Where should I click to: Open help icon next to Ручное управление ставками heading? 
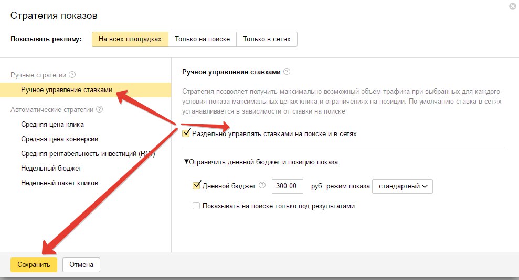coord(287,72)
